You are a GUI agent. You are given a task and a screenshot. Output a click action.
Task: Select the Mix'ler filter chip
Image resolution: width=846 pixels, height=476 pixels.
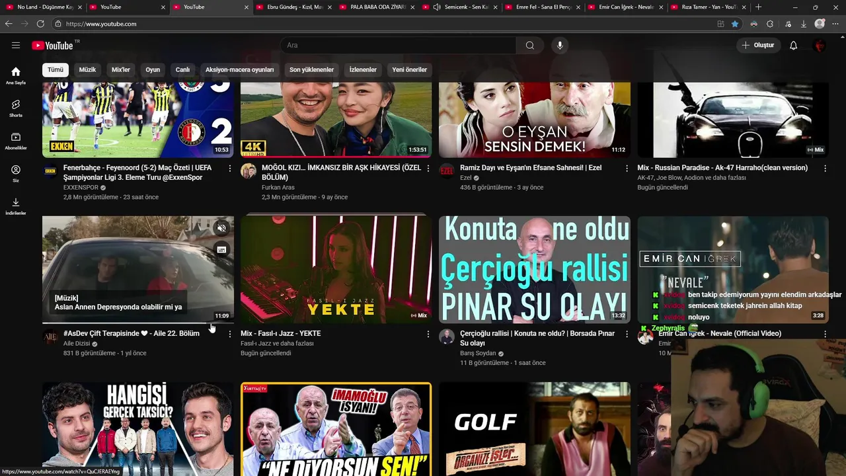121,69
